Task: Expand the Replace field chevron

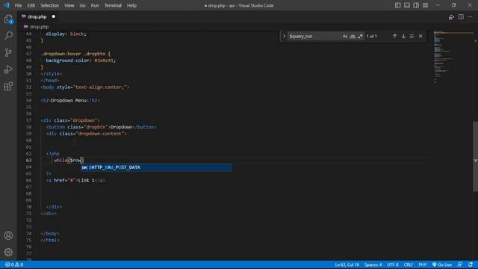Action: pos(284,36)
